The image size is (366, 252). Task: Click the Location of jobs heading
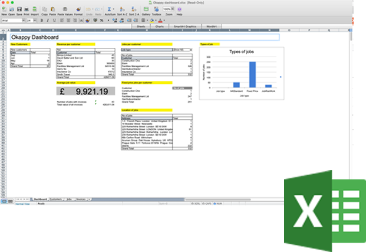147,110
